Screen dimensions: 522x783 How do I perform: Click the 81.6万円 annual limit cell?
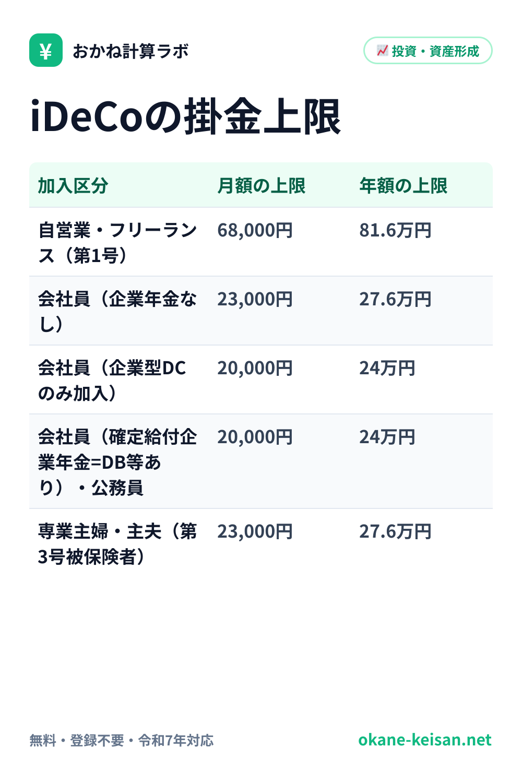pyautogui.click(x=396, y=230)
